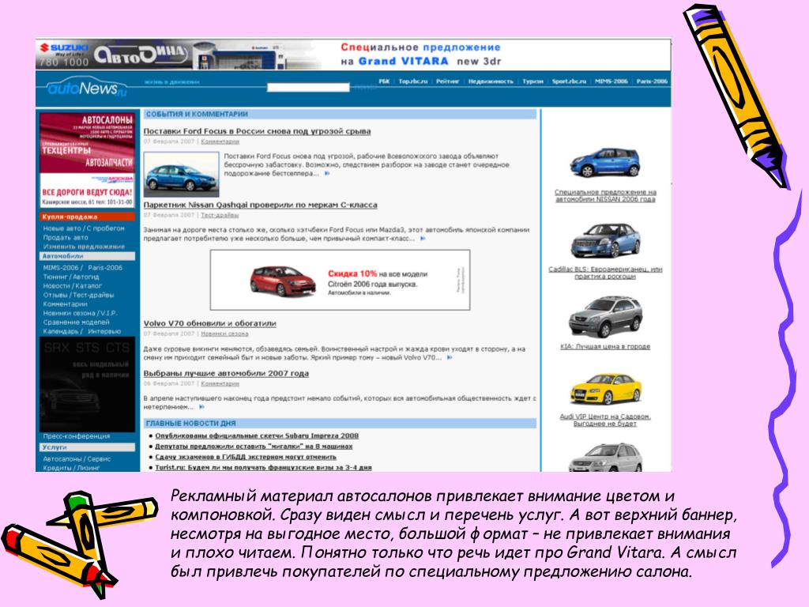Viewport: 809px width, 607px height.
Task: Click the SRX STS CTS black banner
Action: click(x=87, y=384)
